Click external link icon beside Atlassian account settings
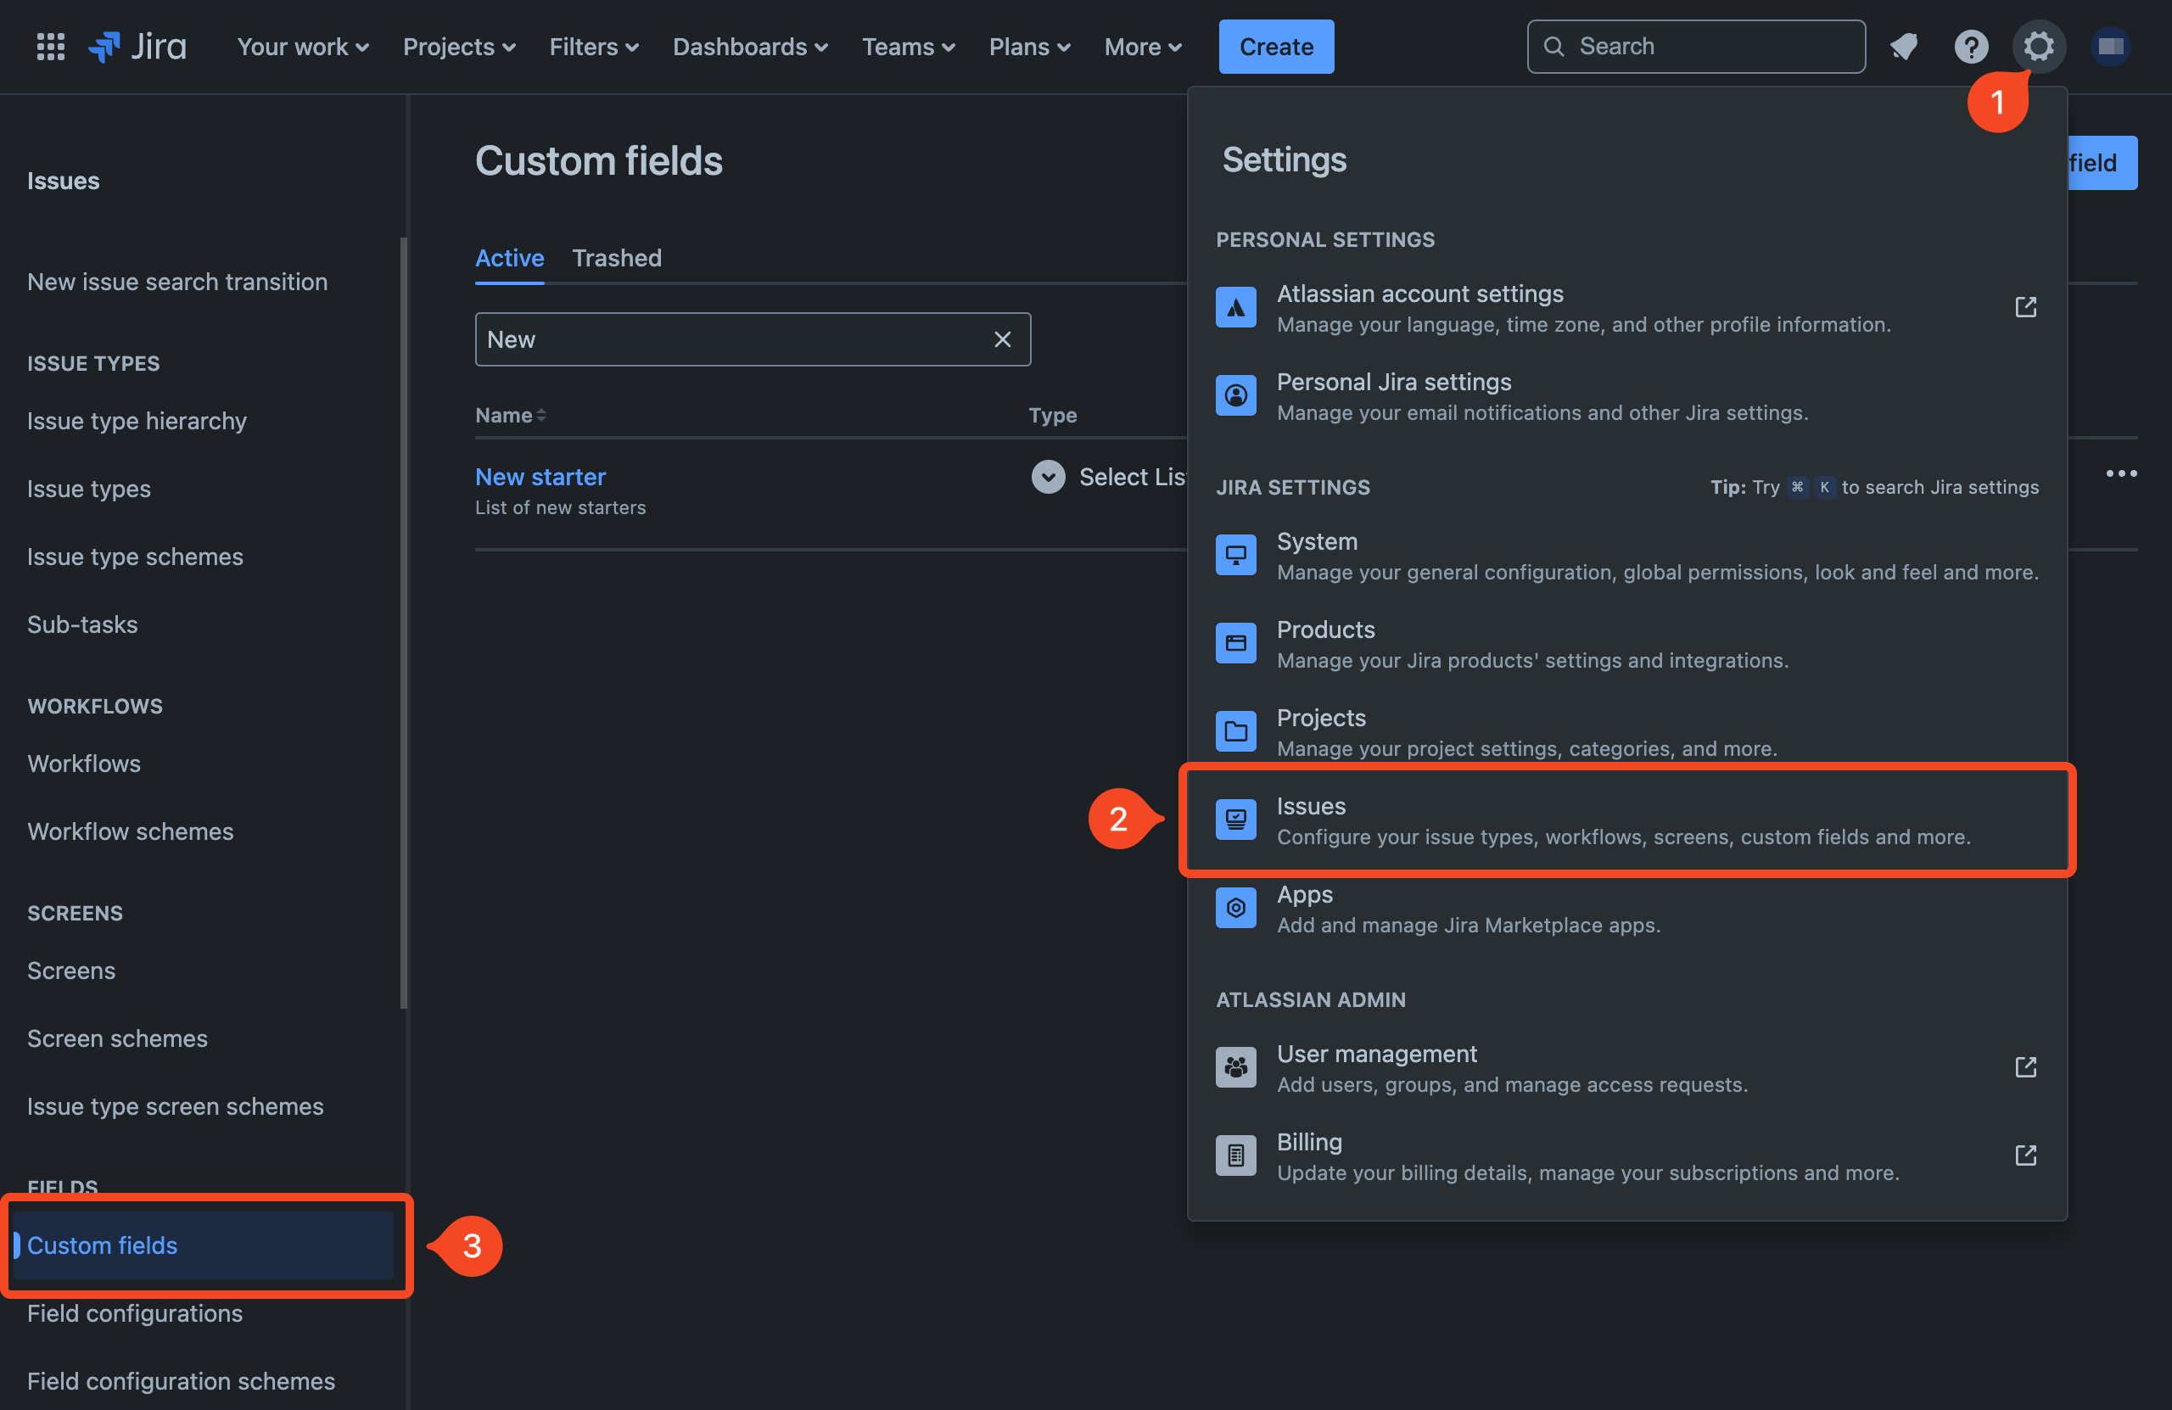The image size is (2172, 1410). 2025,308
